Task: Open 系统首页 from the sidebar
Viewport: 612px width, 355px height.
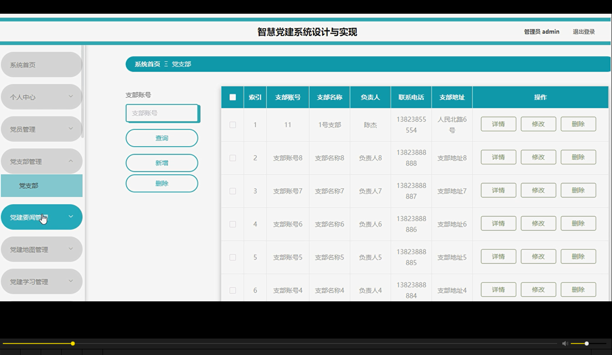Action: coord(42,64)
